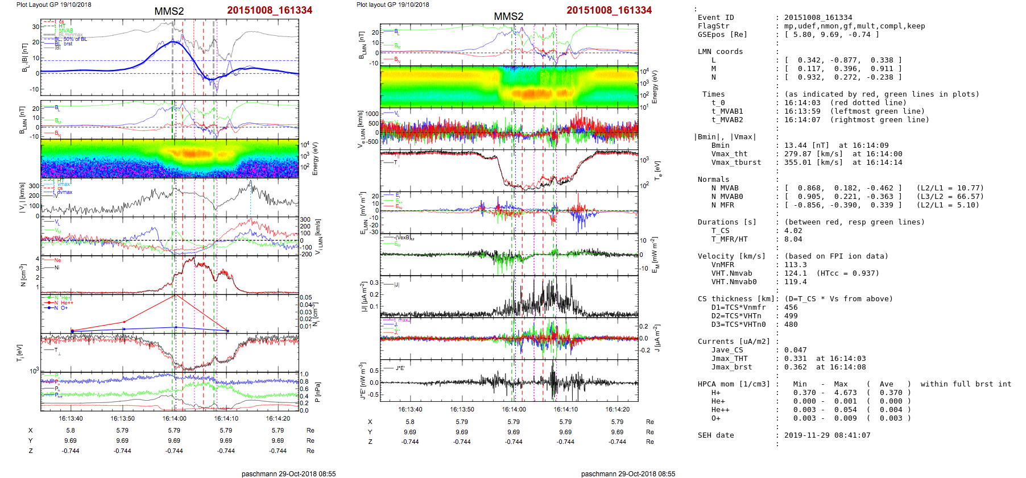The width and height of the screenshot is (1026, 478).
Task: Select the duration value "8.04"
Action: [x=793, y=239]
